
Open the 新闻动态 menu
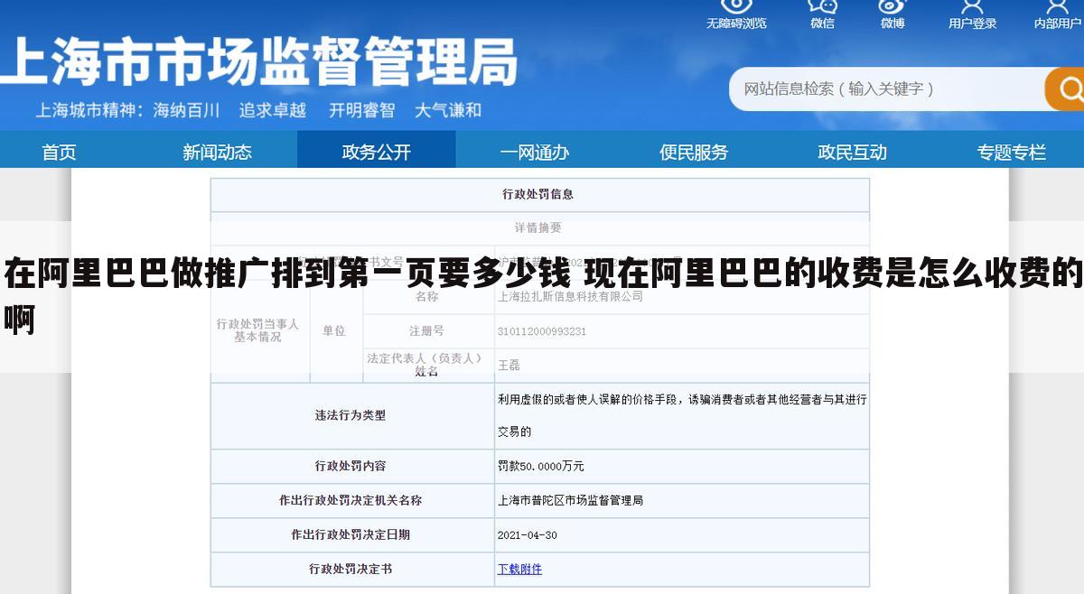pyautogui.click(x=218, y=152)
